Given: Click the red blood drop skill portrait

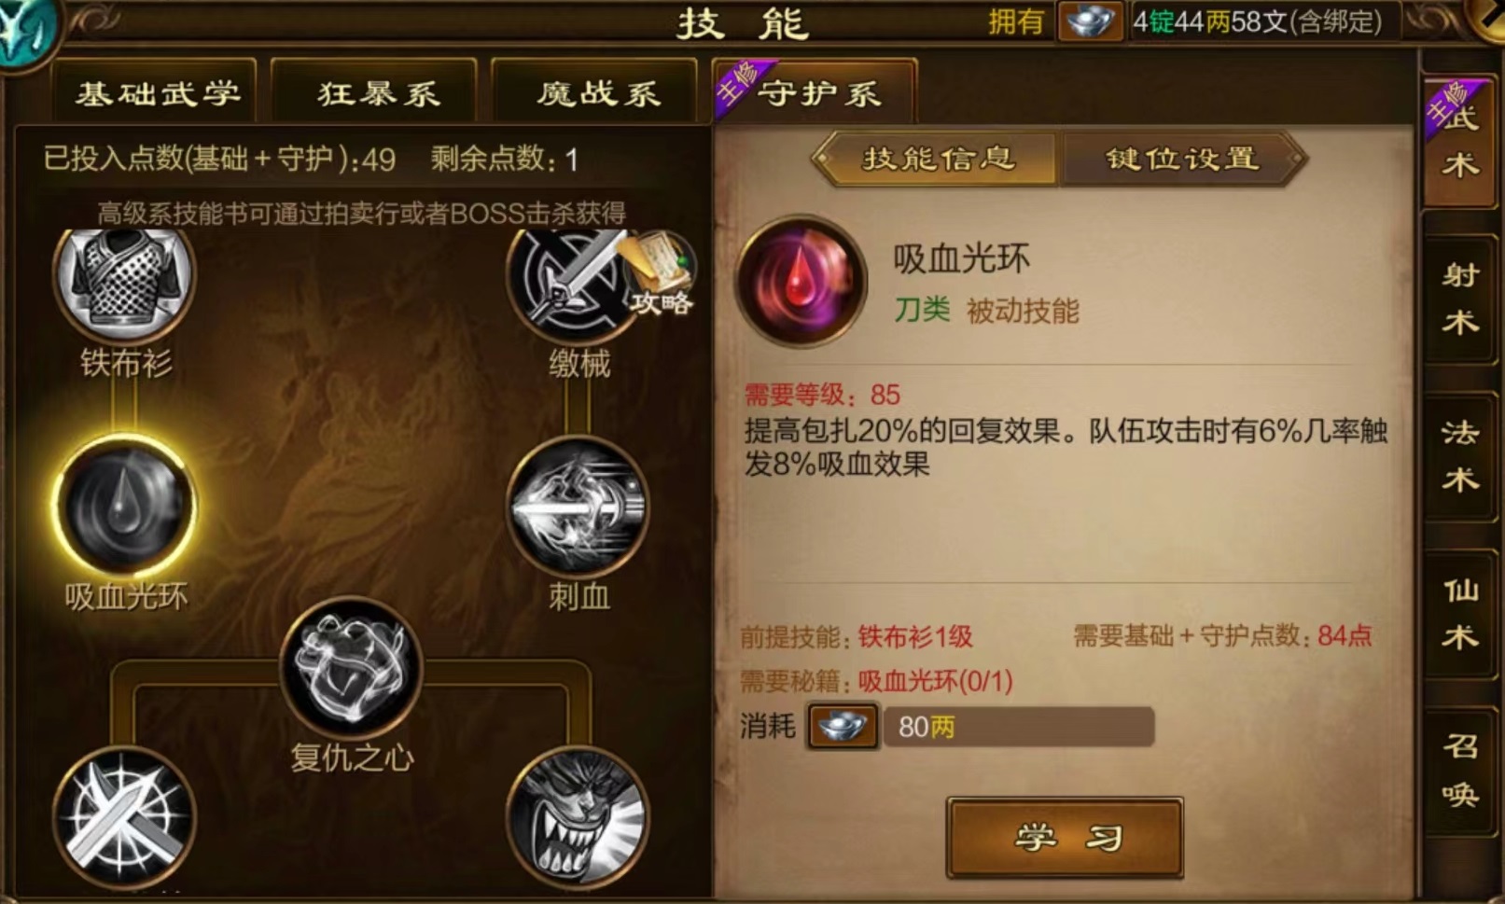Looking at the screenshot, I should 801,282.
